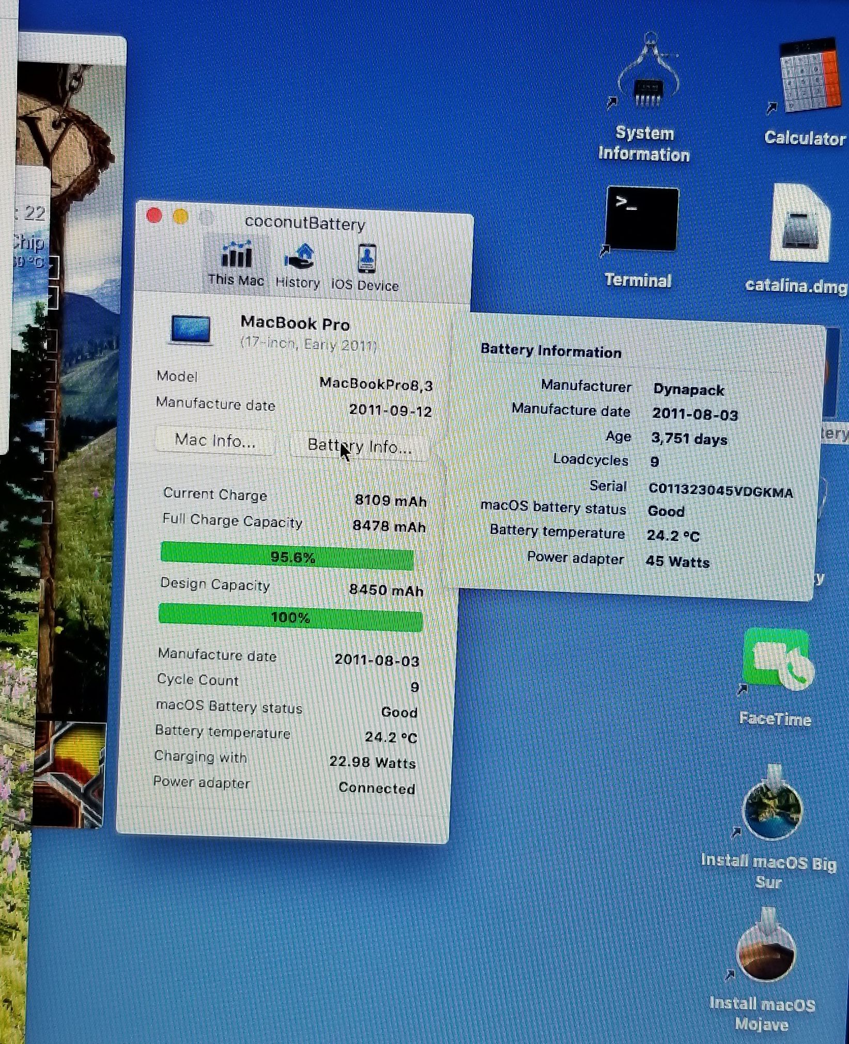
Task: Click the MacBook Pro laptop image in coconutBattery
Action: coord(191,329)
